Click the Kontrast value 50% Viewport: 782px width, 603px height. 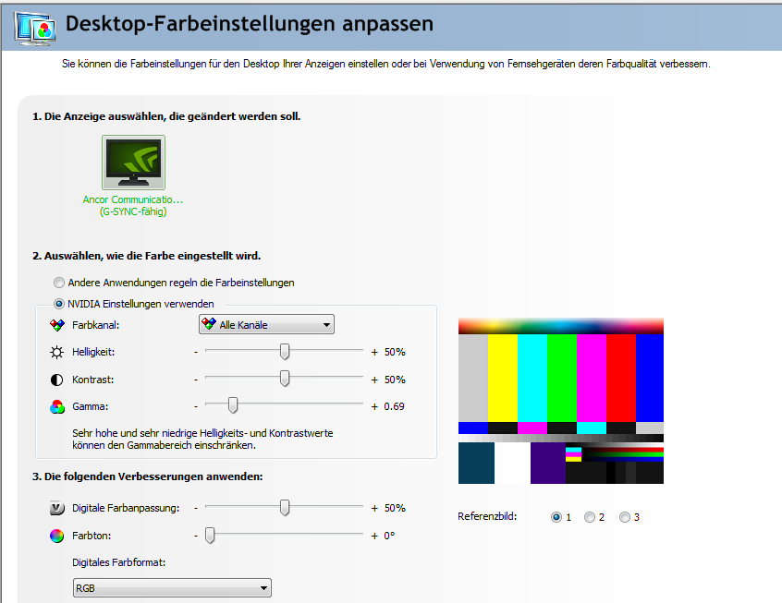(x=395, y=380)
